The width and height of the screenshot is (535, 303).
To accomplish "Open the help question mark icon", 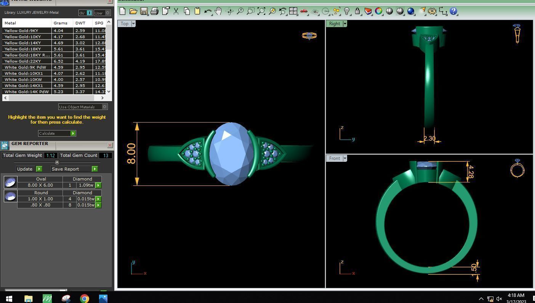I will coord(453,11).
